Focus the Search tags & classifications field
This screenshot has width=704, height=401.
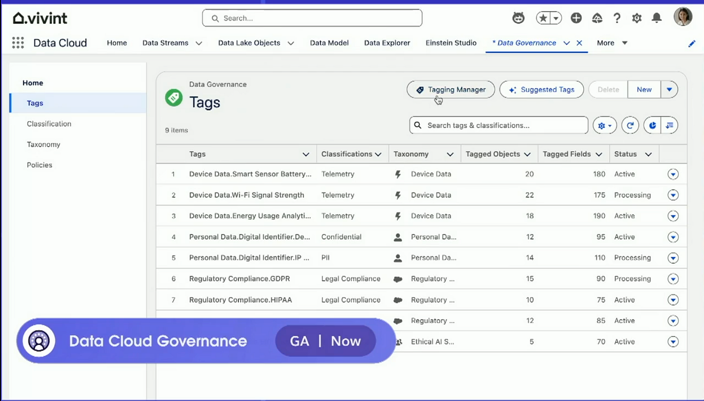499,125
